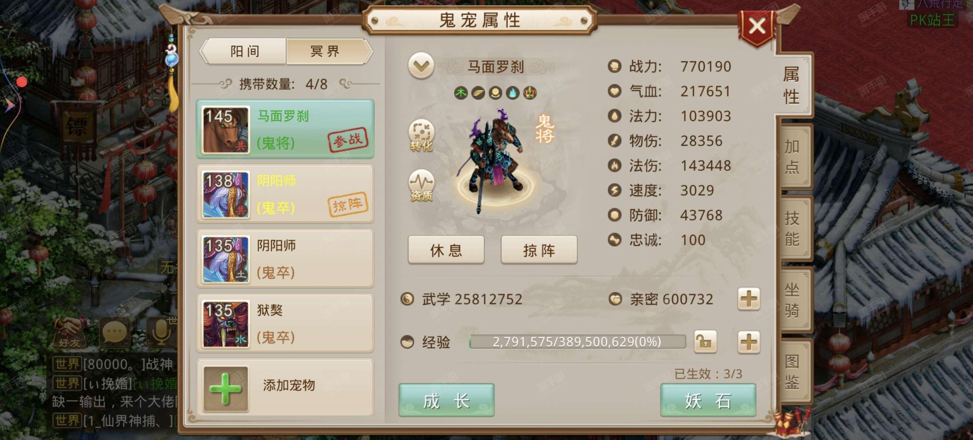The width and height of the screenshot is (973, 440).
Task: Open the 资质 aptitude icon
Action: click(421, 186)
